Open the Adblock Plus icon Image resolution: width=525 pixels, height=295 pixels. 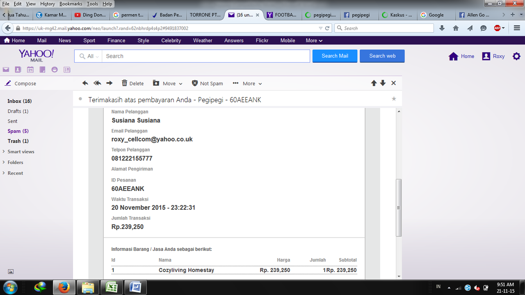click(497, 28)
